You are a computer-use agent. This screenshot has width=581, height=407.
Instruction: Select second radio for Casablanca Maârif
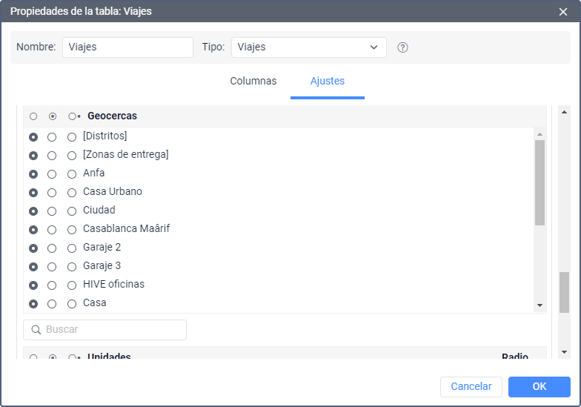coord(52,230)
